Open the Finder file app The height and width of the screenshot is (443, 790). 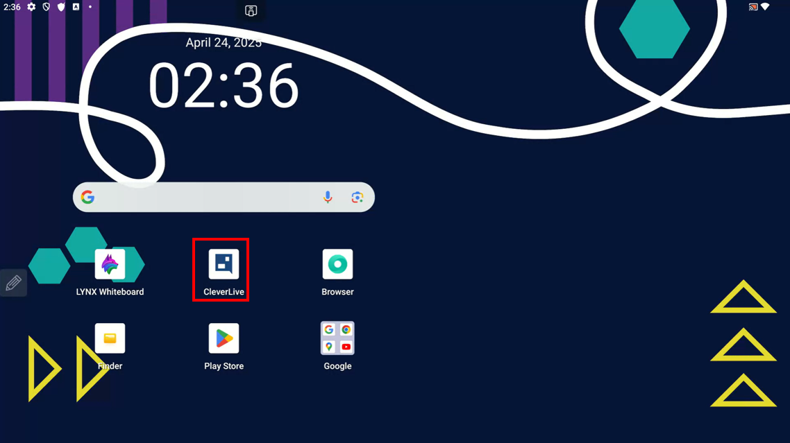tap(110, 338)
